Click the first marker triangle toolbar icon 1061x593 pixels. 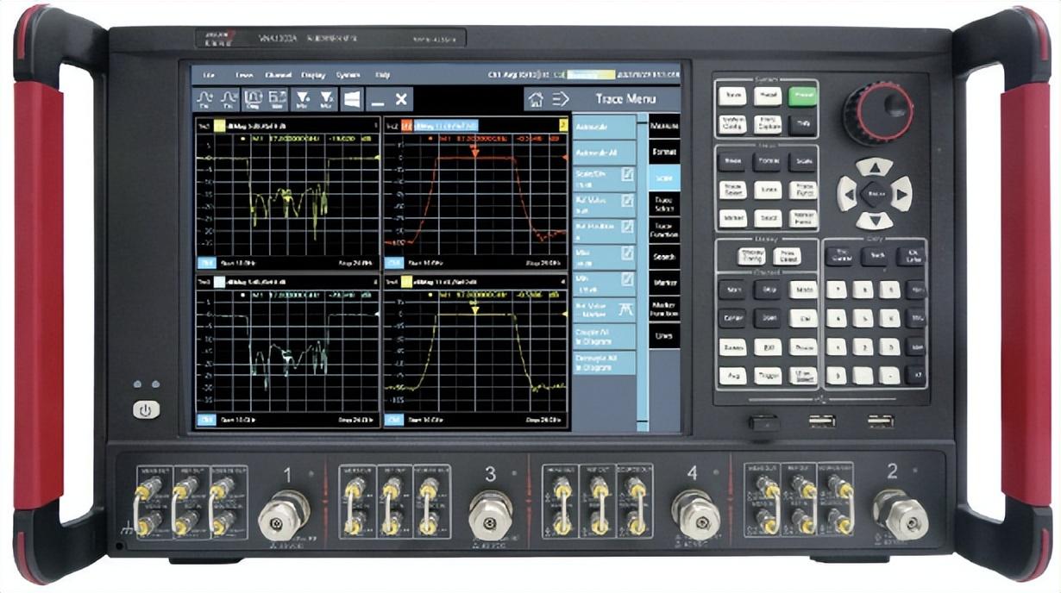(303, 98)
